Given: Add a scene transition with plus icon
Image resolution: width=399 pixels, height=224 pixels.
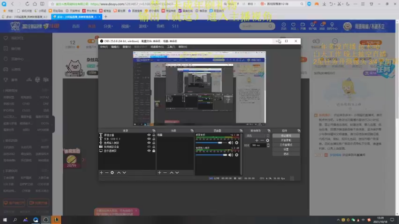Looking at the screenshot, I should (256, 140).
